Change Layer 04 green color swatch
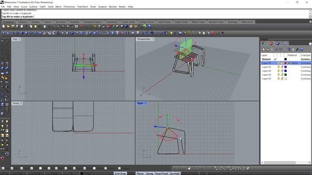 (286, 75)
